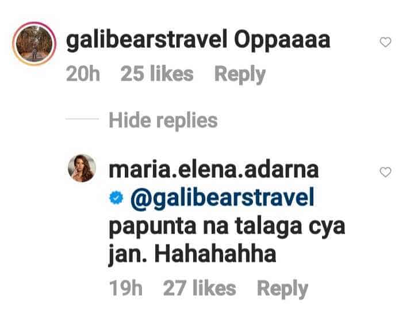Click the 'jan. Hahahahha' text line

192,254
